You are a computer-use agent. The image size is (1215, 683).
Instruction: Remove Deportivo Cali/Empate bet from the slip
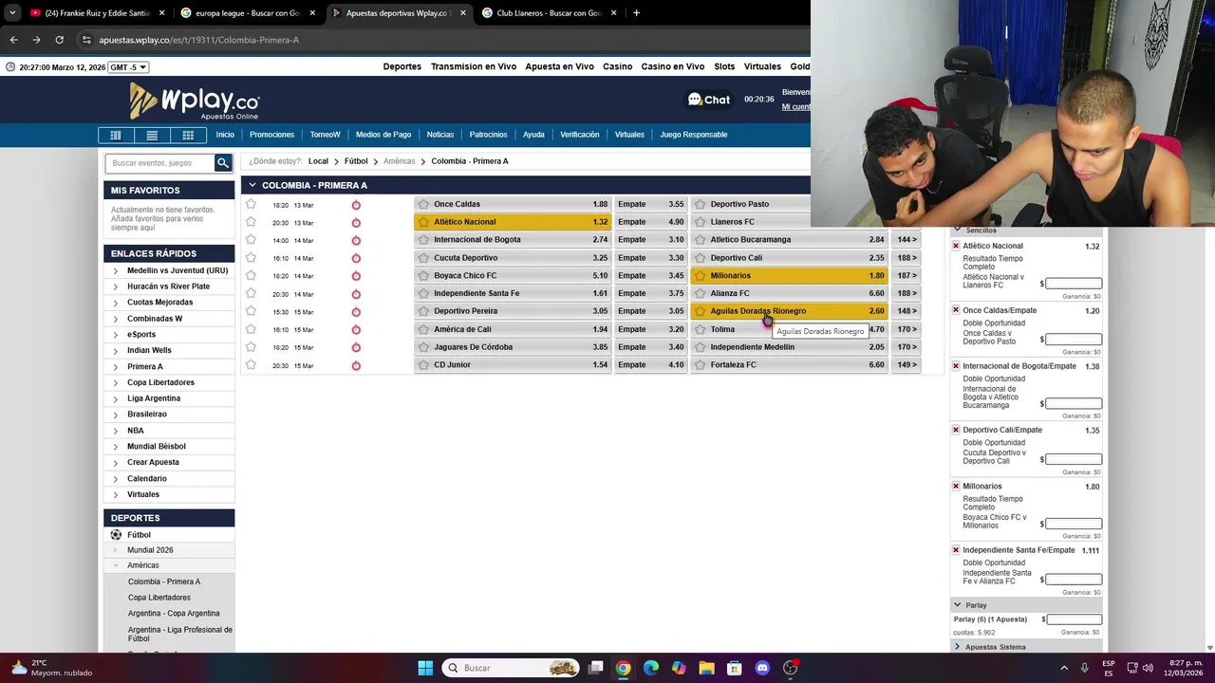click(956, 430)
